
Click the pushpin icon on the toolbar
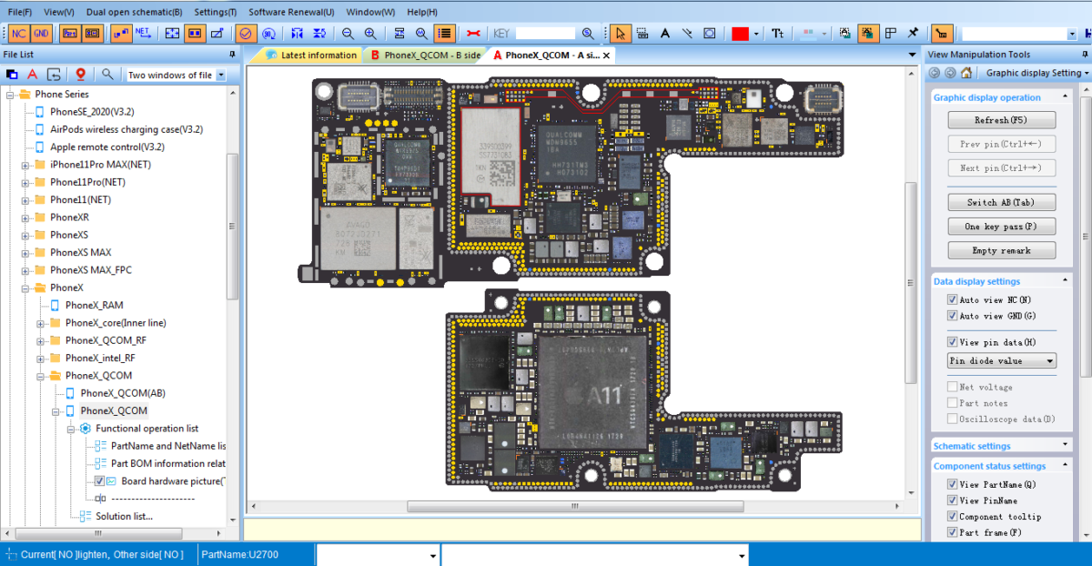click(x=913, y=33)
